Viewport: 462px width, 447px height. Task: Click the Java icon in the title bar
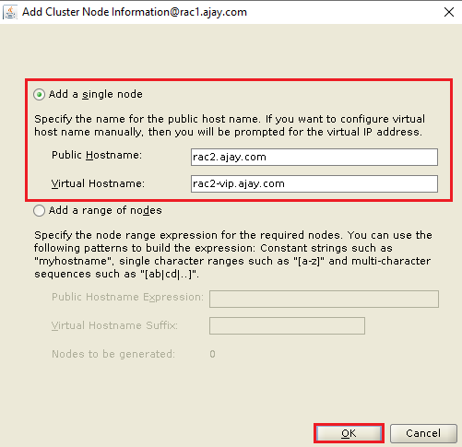(x=10, y=12)
